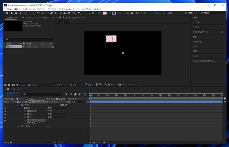229x147 pixels.
Task: Click リセット link for transform
Action: 48,126
